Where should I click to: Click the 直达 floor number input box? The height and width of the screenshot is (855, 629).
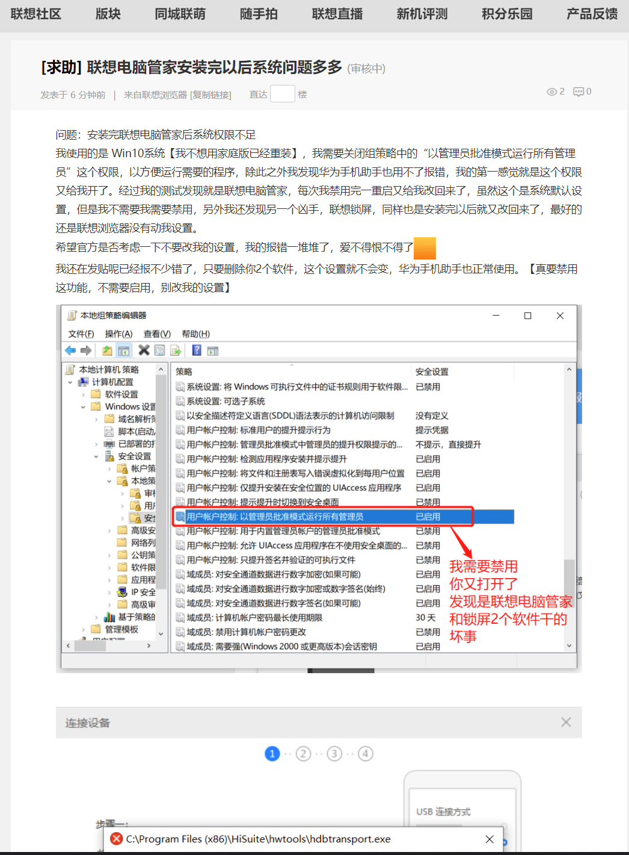283,94
